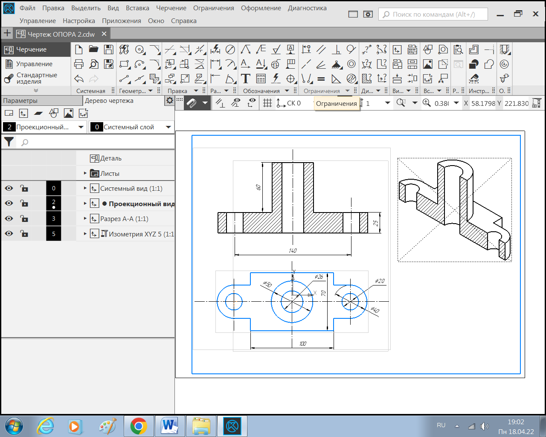Toggle lock on Изометрия XYZ row
Image resolution: width=546 pixels, height=437 pixels.
(24, 233)
